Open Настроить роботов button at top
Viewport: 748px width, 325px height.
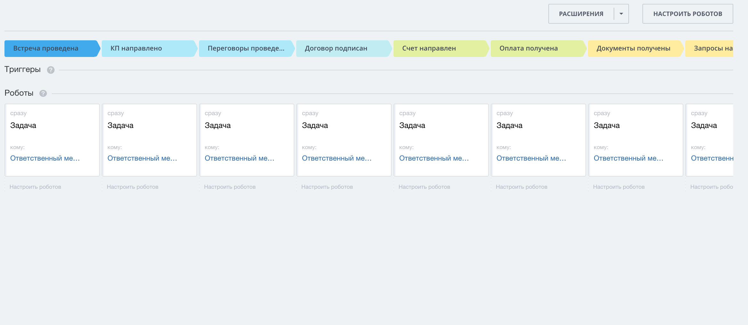click(688, 14)
